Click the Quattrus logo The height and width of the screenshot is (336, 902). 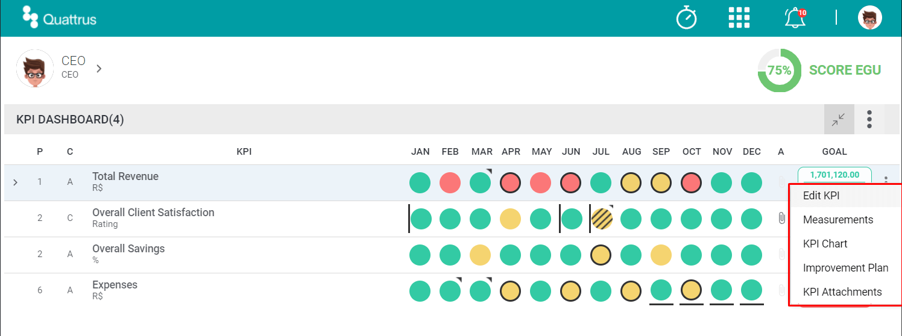tap(59, 17)
